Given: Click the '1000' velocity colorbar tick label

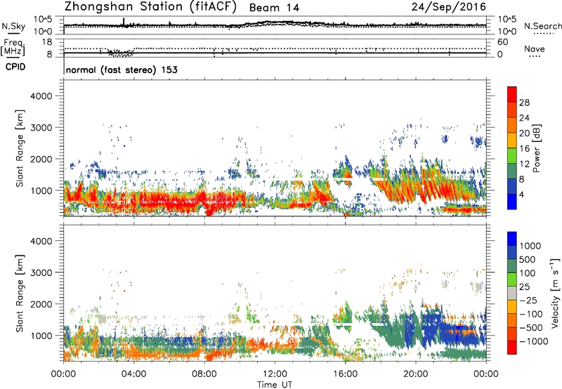Looking at the screenshot, I should tap(530, 246).
